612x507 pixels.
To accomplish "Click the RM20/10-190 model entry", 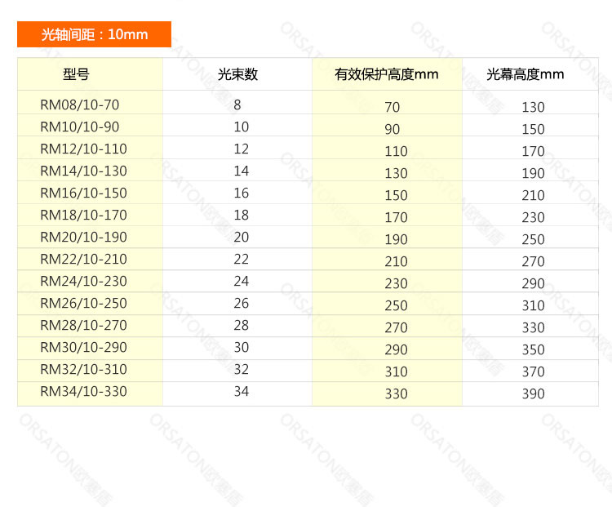I will click(x=83, y=237).
